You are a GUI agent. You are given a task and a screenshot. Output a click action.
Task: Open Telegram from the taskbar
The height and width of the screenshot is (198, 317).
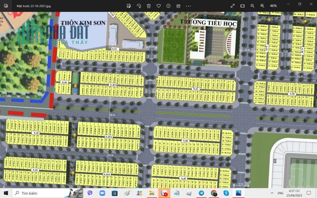point(201,193)
